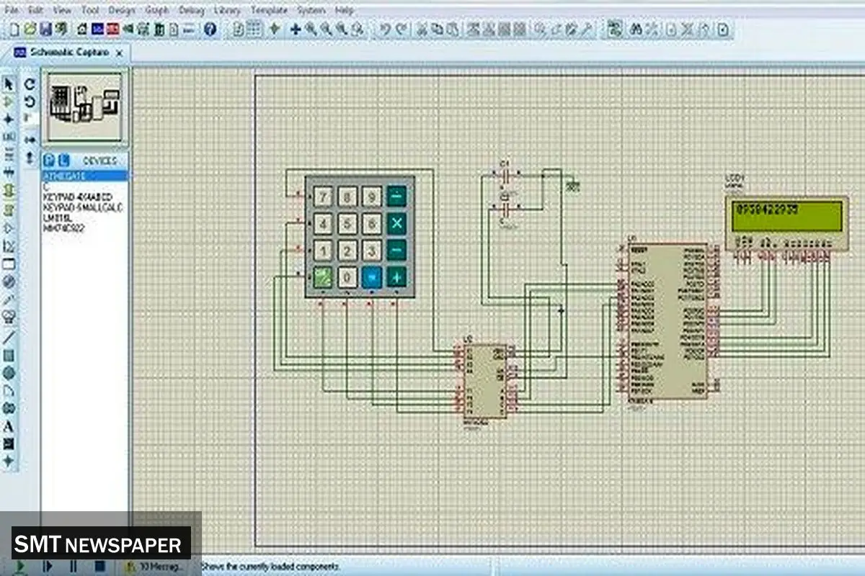
Task: Select the Text script mode tool
Action: [x=9, y=155]
